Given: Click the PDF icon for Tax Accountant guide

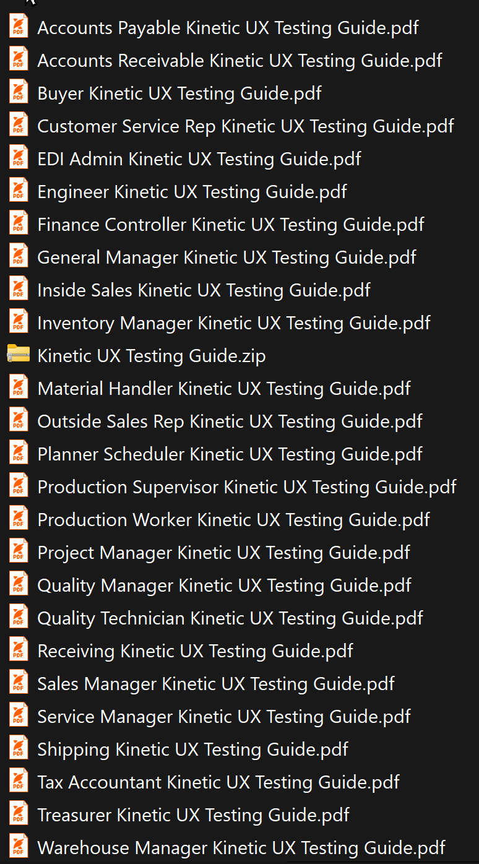Looking at the screenshot, I should [x=17, y=782].
